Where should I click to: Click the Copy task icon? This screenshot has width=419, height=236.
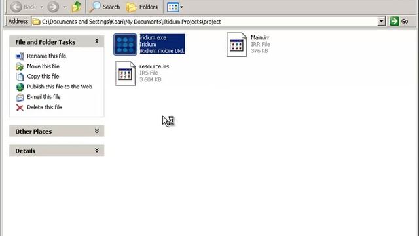point(20,77)
